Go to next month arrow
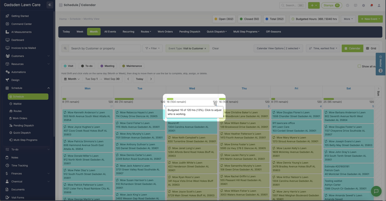Screen dimensions: 386x201 [151, 79]
